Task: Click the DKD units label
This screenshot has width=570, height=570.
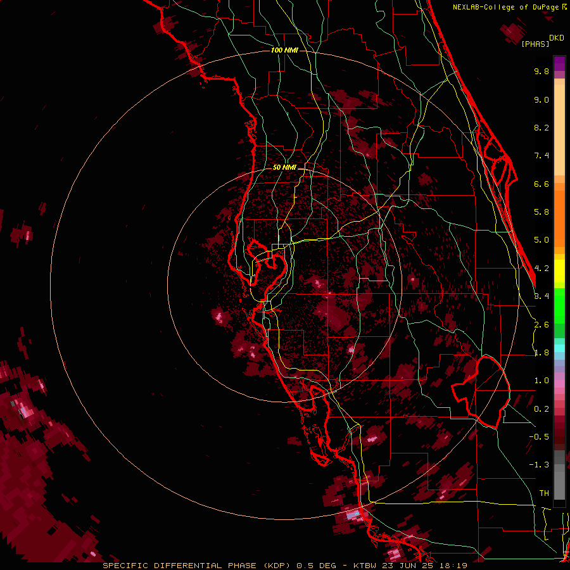Action: click(557, 38)
